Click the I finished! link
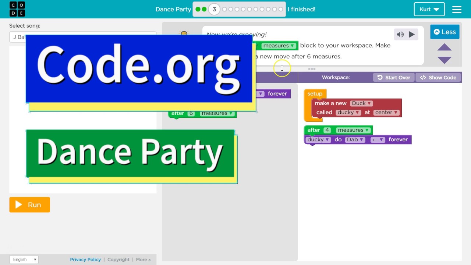The height and width of the screenshot is (265, 471). pyautogui.click(x=301, y=9)
